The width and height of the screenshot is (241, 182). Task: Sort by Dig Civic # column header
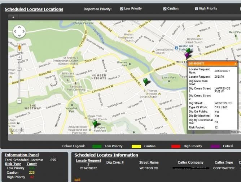[115, 162]
